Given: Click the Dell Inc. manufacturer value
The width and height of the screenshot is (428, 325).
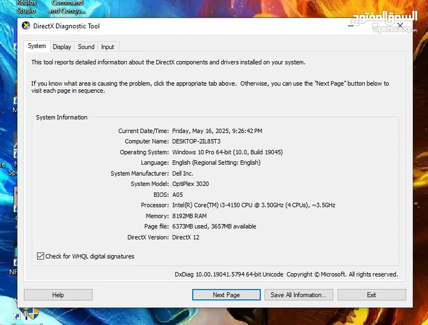Looking at the screenshot, I should point(182,173).
